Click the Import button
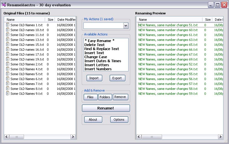Screen dimensions: 229x144 point(94,78)
